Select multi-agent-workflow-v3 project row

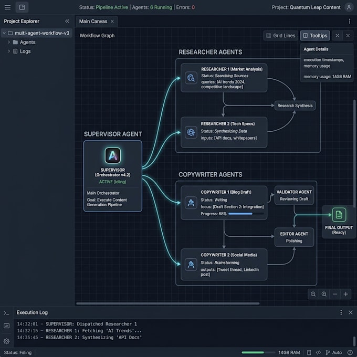coord(36,33)
